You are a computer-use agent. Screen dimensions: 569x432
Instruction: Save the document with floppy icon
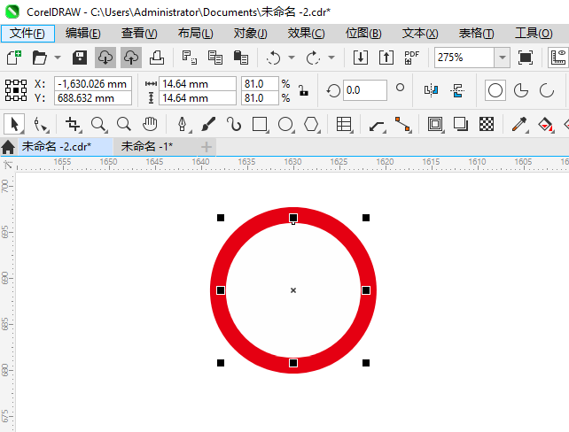click(80, 58)
